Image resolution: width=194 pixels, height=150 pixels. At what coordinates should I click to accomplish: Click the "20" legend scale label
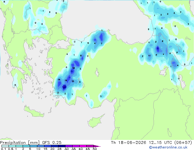click(x=52, y=149)
